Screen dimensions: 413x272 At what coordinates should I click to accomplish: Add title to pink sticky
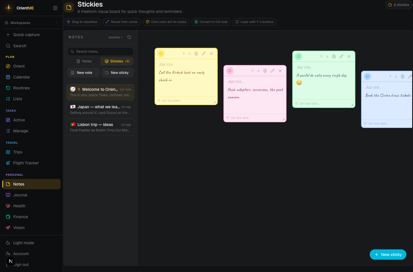tap(236, 82)
